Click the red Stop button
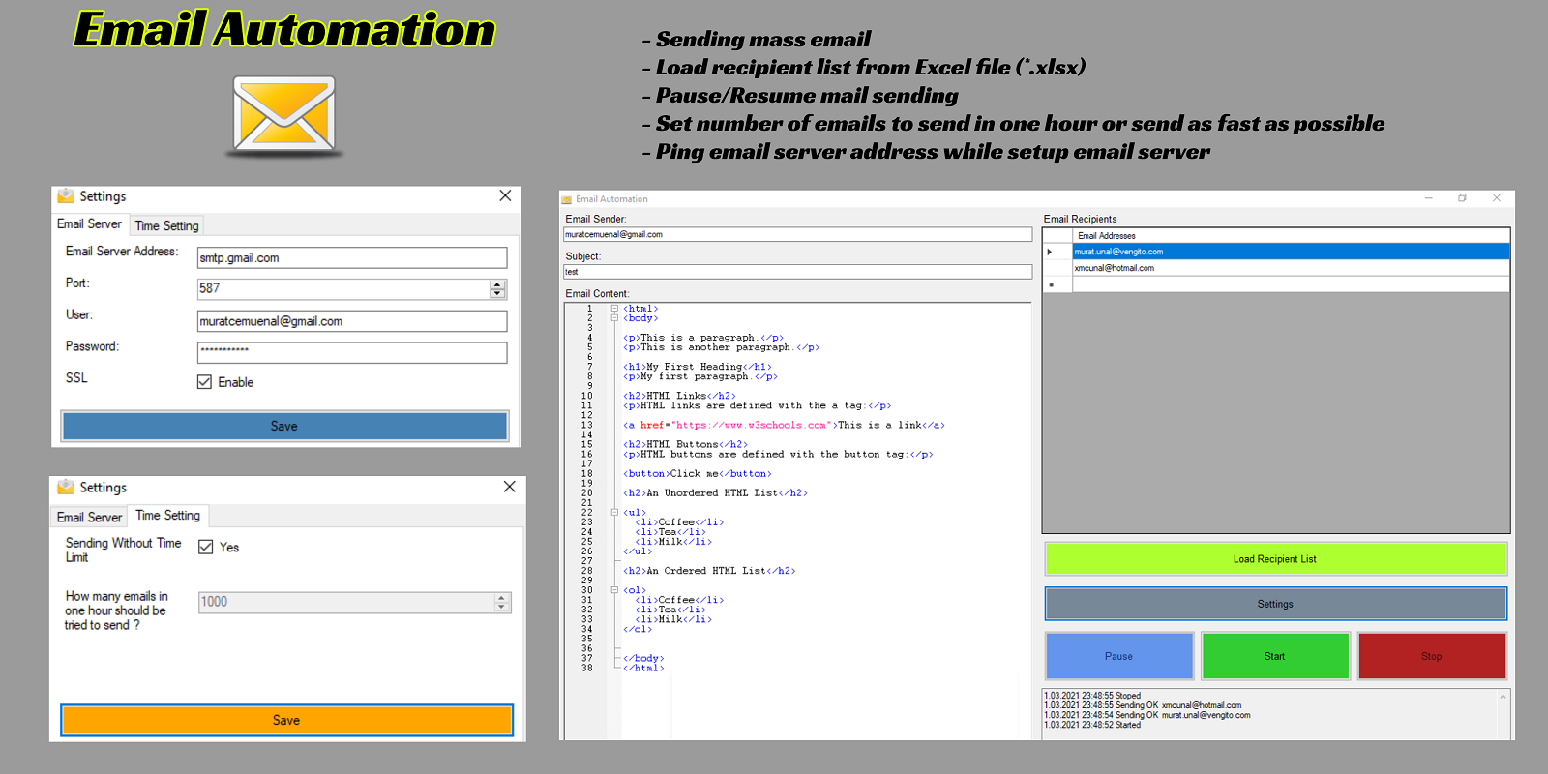Image resolution: width=1548 pixels, height=774 pixels. coord(1432,656)
